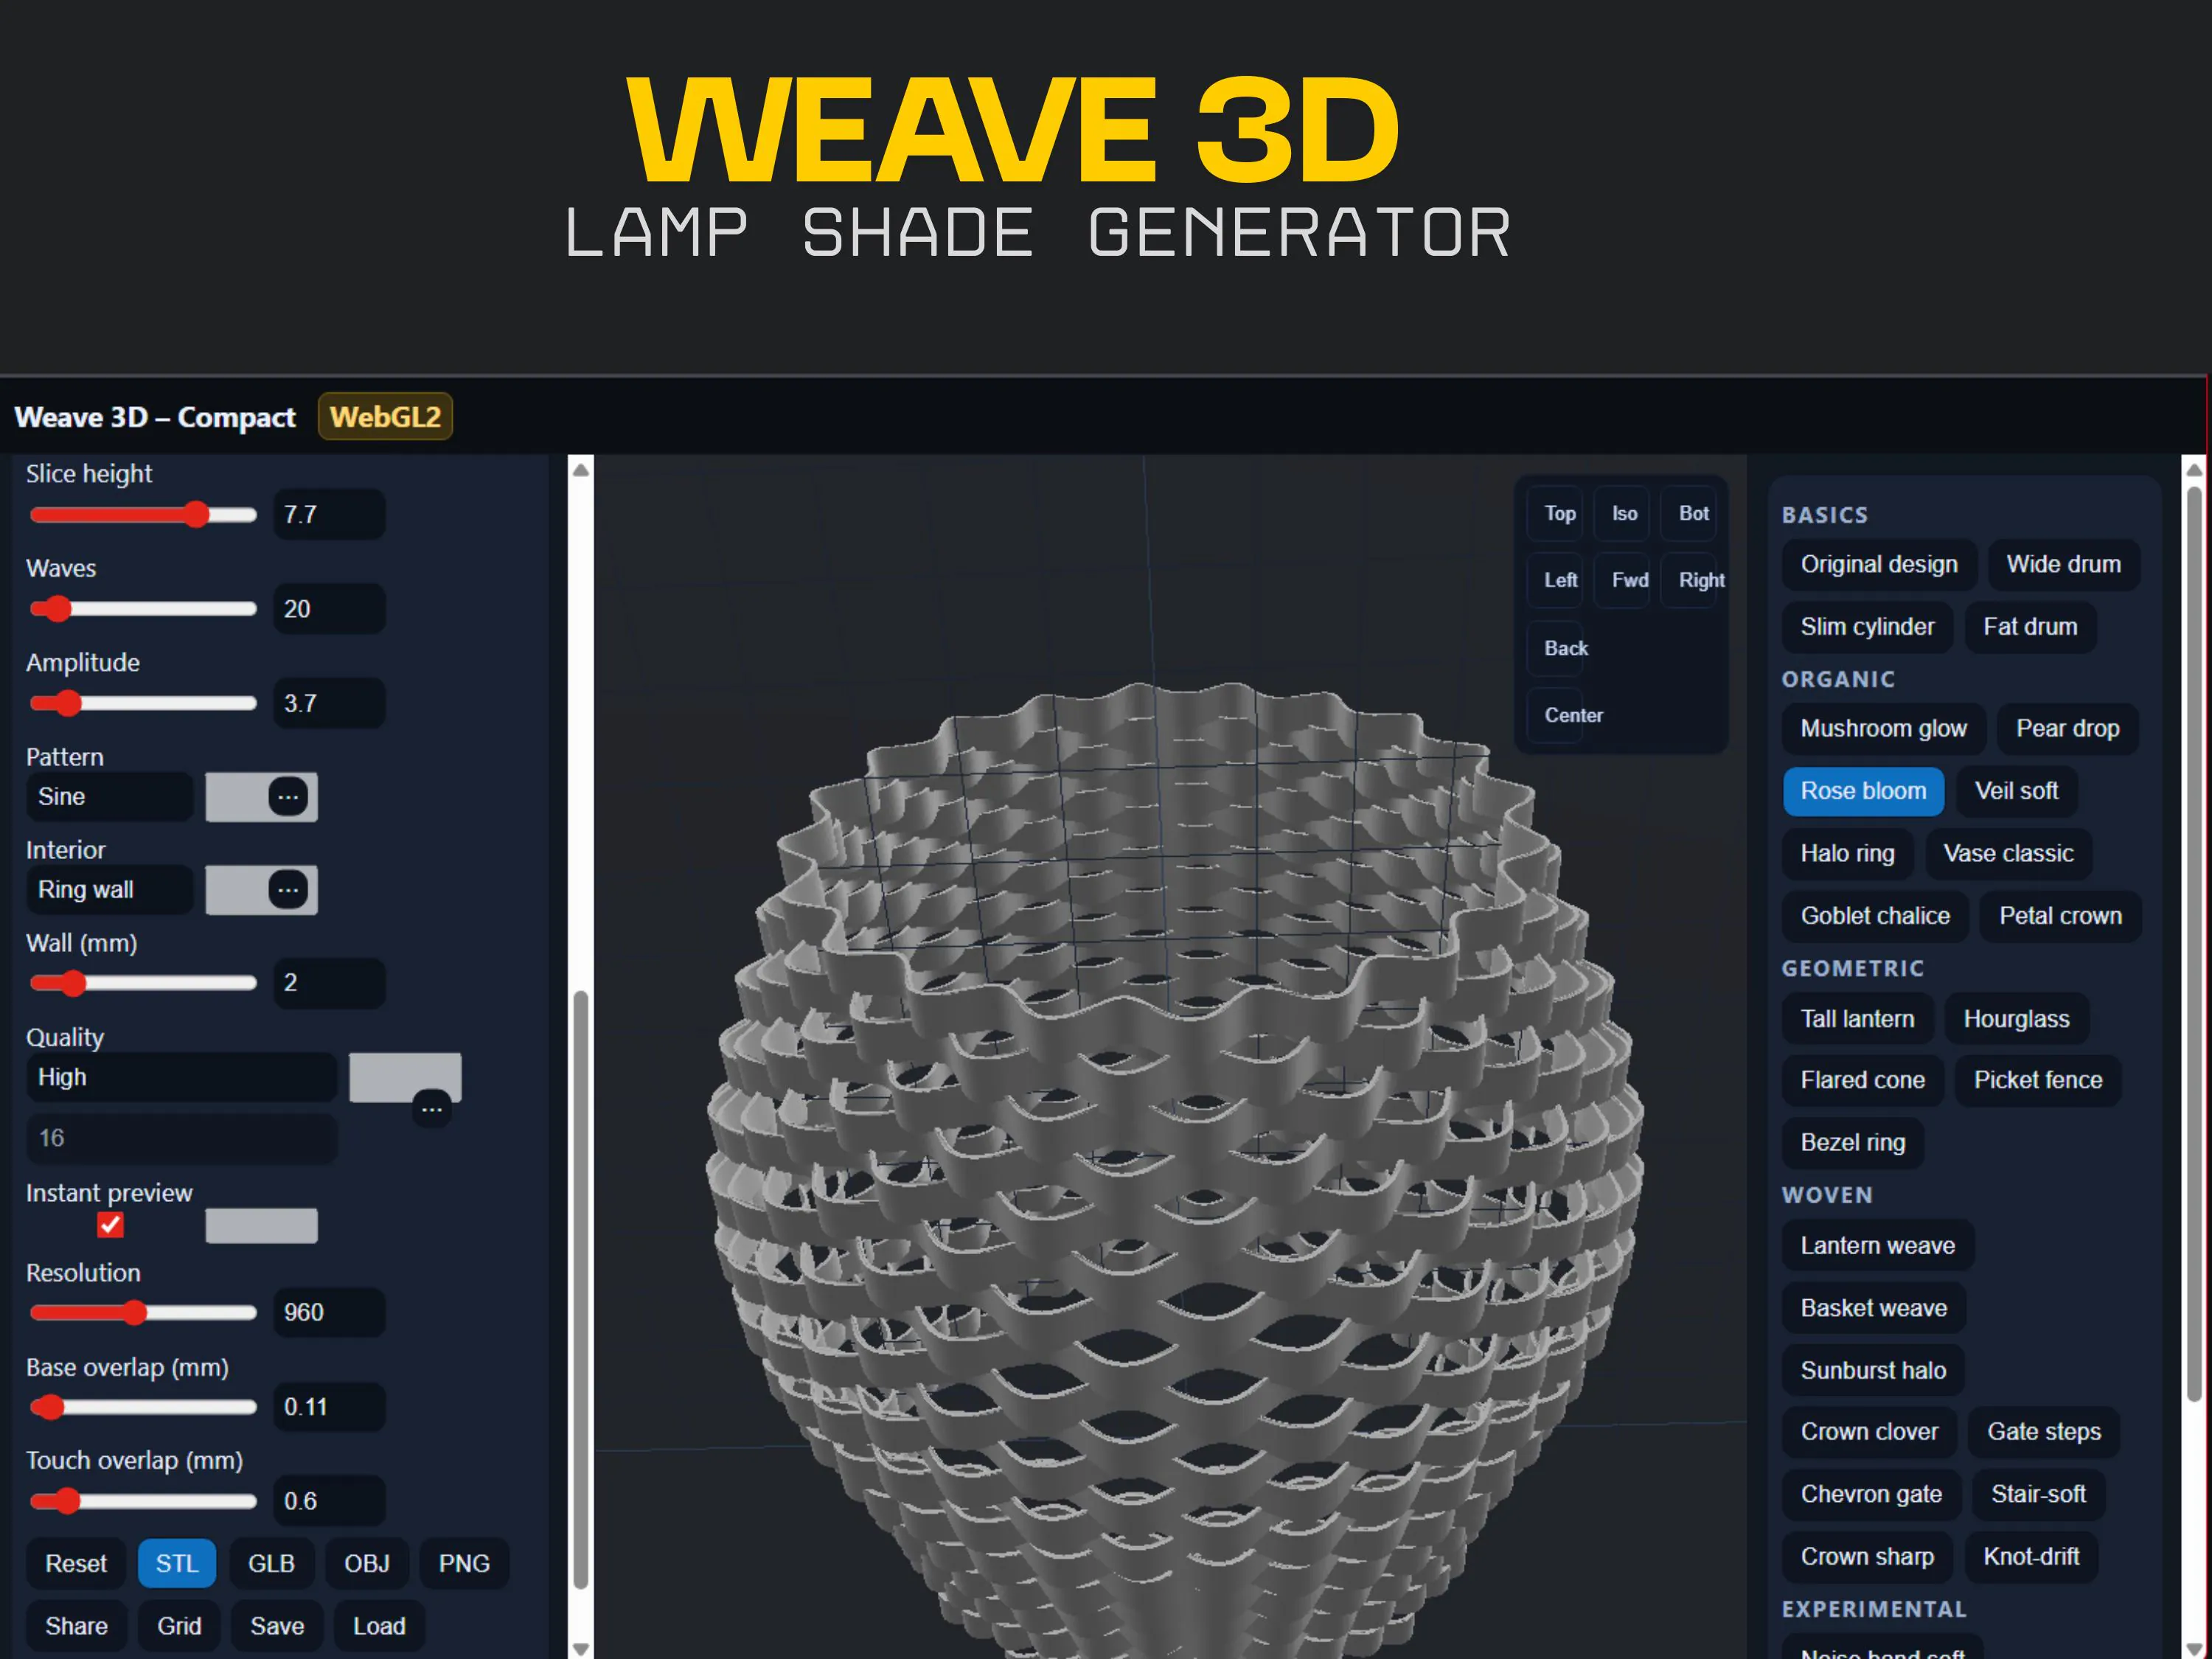Select the Rose bloom preset
Screen dimensions: 2212x1659
pos(1863,791)
